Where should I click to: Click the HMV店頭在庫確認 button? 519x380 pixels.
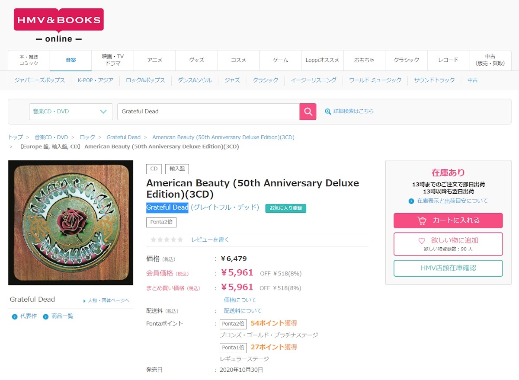[x=448, y=268]
